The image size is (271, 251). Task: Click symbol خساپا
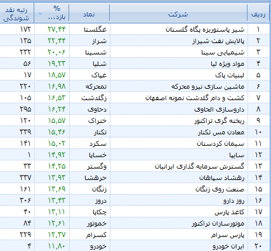(98, 155)
